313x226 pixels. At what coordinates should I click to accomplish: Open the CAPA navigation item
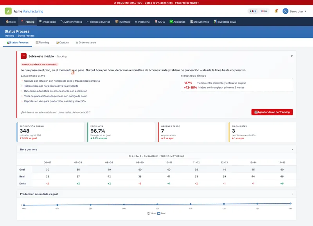coord(160,22)
